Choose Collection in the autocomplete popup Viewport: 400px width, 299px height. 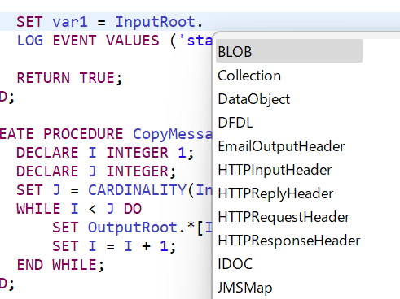pos(249,76)
